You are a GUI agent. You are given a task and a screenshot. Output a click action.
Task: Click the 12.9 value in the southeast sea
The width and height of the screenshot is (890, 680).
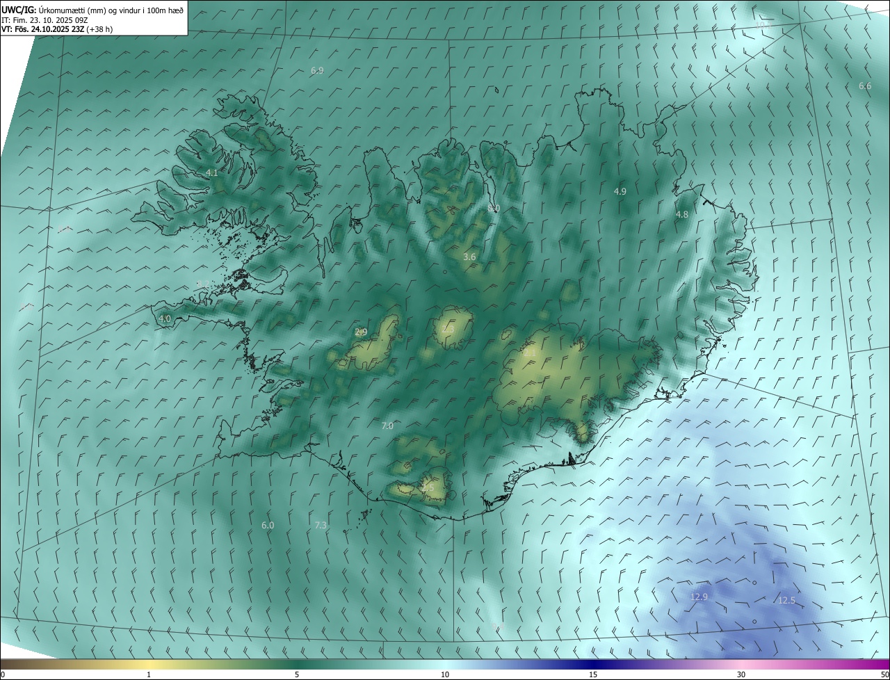click(x=699, y=597)
